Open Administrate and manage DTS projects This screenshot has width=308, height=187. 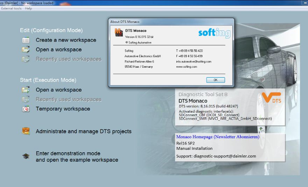[84, 131]
